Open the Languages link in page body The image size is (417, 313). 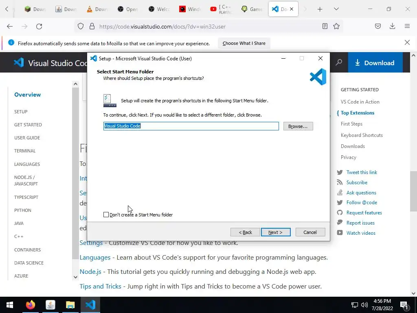(x=95, y=258)
